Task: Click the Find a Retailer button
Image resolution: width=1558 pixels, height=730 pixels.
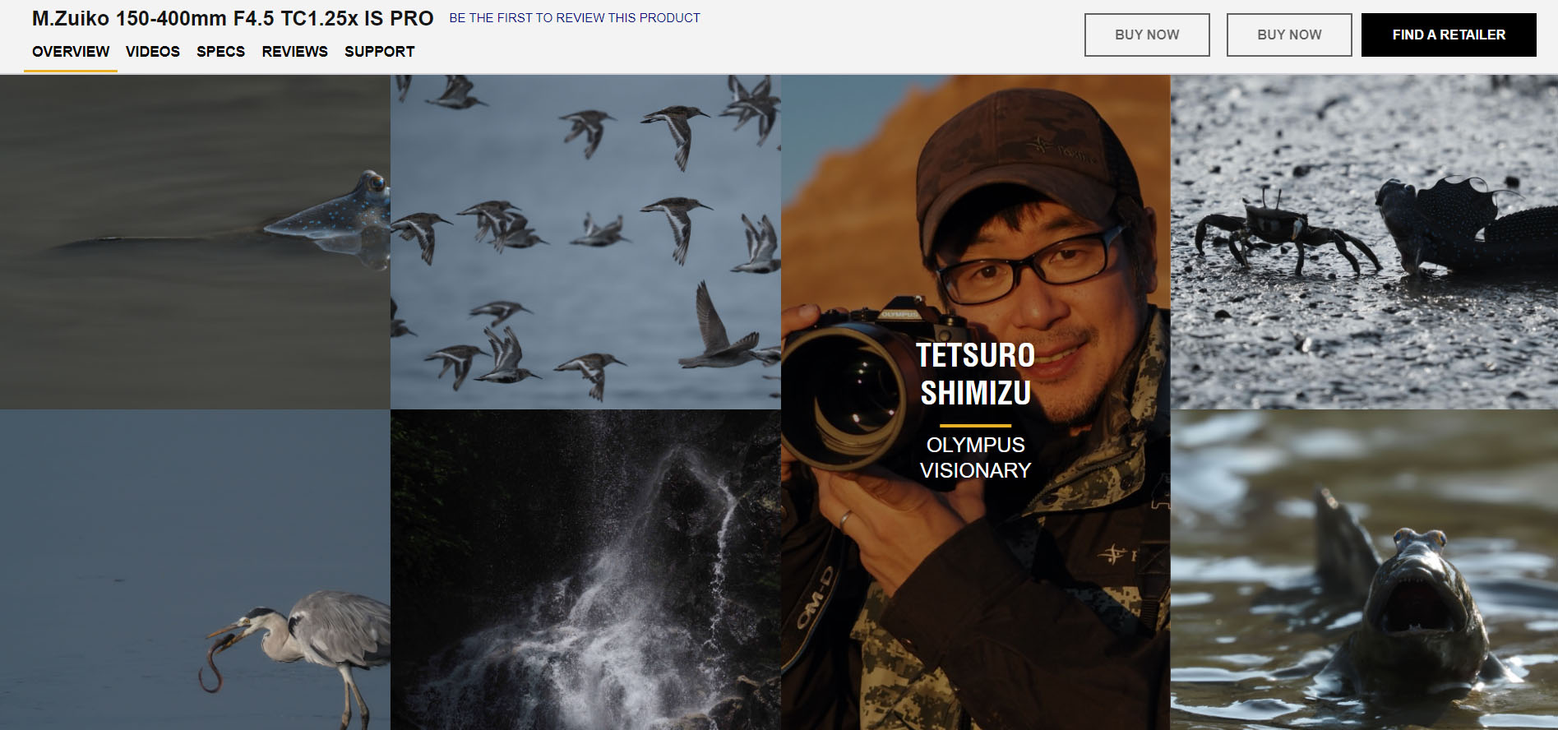Action: (x=1449, y=35)
